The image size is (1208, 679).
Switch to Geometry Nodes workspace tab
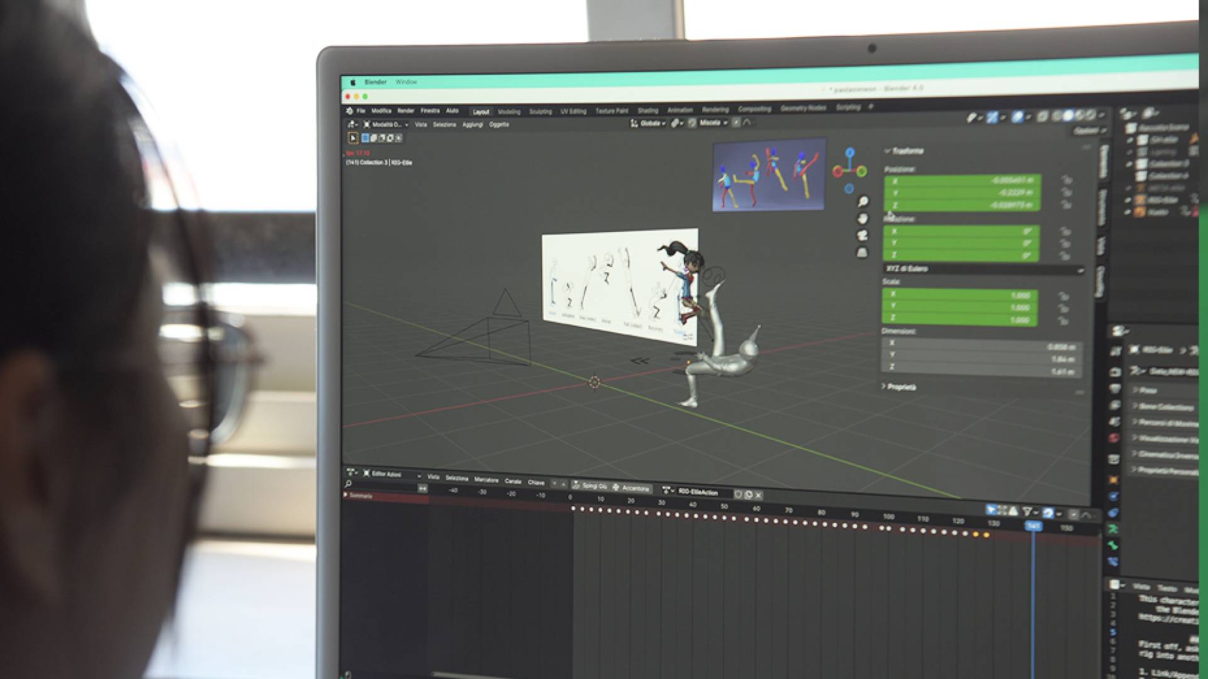pos(803,108)
